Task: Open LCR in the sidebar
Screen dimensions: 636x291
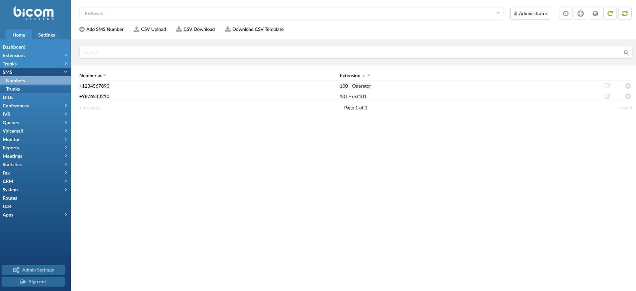Action: click(x=35, y=206)
